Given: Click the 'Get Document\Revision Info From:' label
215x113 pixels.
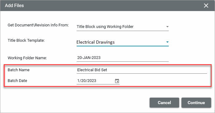Looking at the screenshot, I should coord(38,25).
